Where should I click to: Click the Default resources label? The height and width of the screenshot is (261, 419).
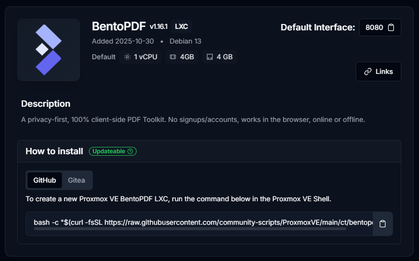click(104, 57)
